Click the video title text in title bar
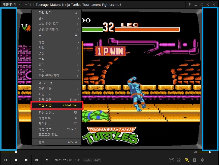The width and height of the screenshot is (219, 165). tap(78, 5)
